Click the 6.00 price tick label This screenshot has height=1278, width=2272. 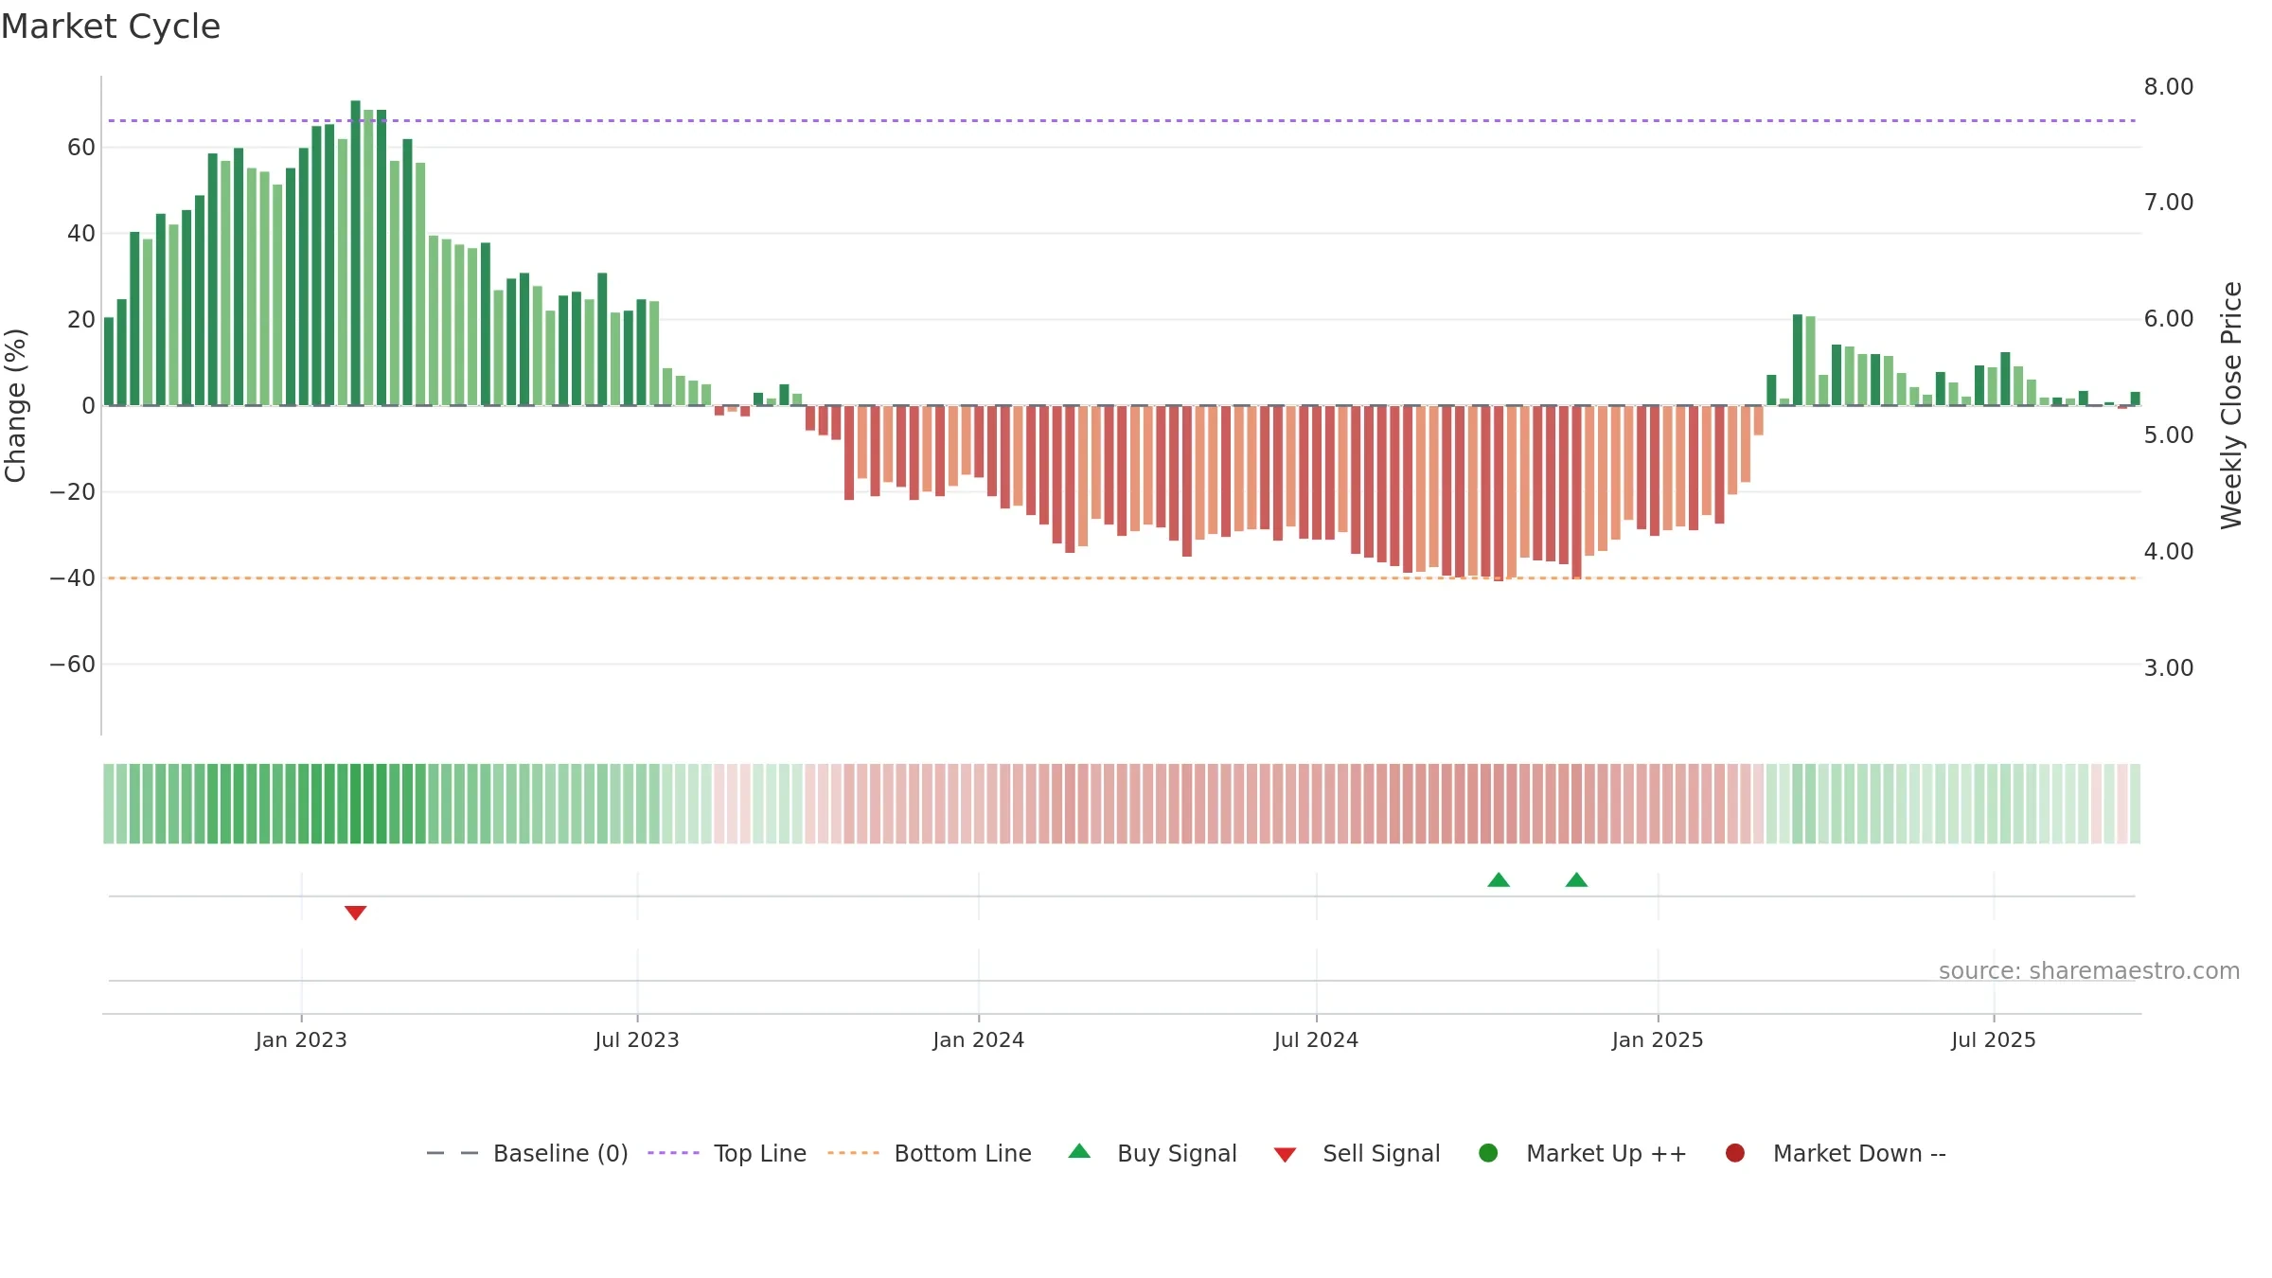point(2169,319)
